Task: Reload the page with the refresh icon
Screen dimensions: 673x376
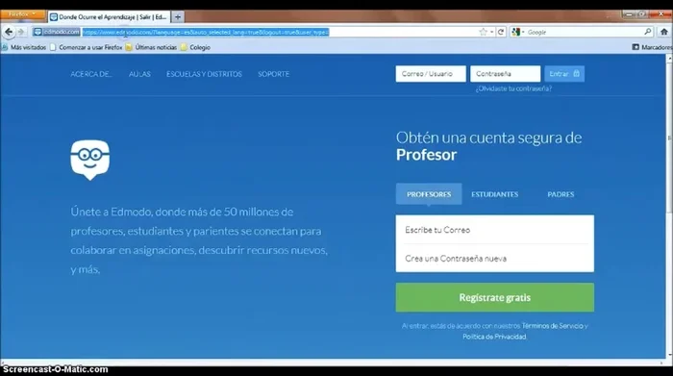Action: [501, 32]
